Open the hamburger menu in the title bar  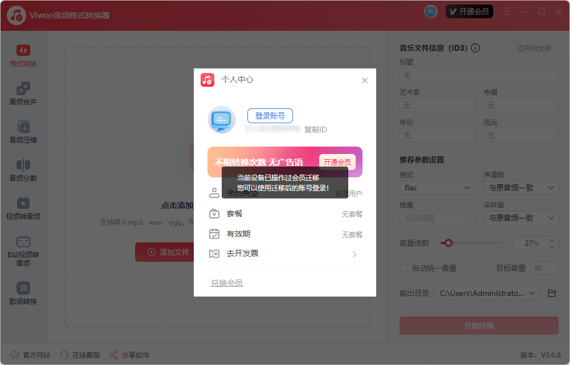507,11
